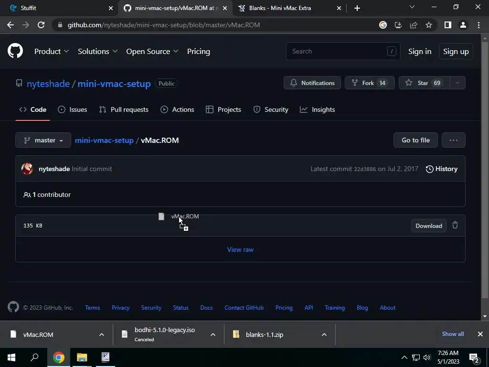Click the Go to file button
The height and width of the screenshot is (367, 489).
415,140
